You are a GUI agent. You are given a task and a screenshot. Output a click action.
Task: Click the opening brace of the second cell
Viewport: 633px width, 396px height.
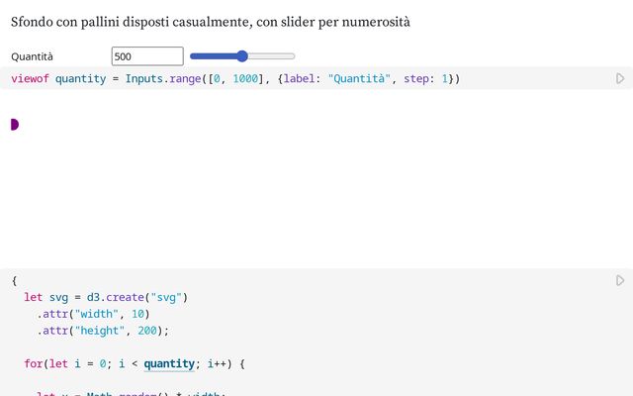click(x=14, y=280)
